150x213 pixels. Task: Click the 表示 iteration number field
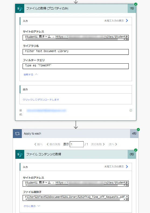(77, 144)
